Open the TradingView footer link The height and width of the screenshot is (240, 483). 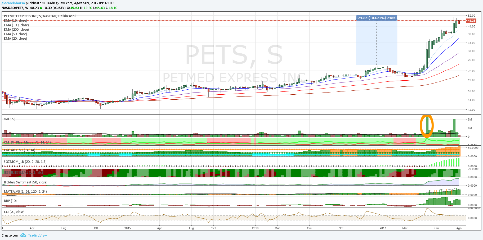(x=37, y=235)
